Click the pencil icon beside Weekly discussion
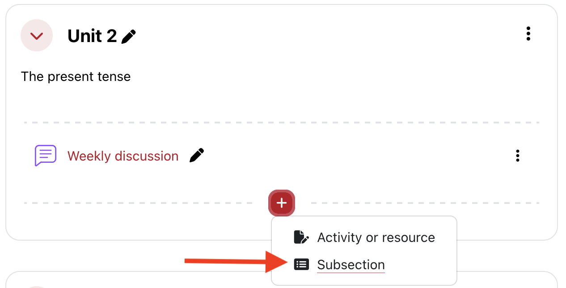566x288 pixels. 196,155
